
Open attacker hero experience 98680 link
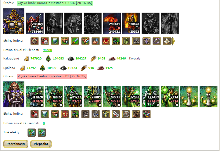pyautogui.click(x=47, y=50)
